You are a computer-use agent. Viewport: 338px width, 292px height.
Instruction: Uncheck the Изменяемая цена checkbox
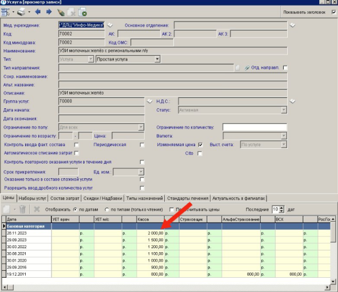pos(201,145)
